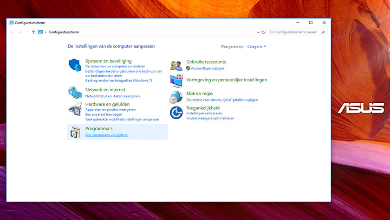
Task: Click the Toegankelijkheid blue circle icon
Action: click(x=176, y=112)
